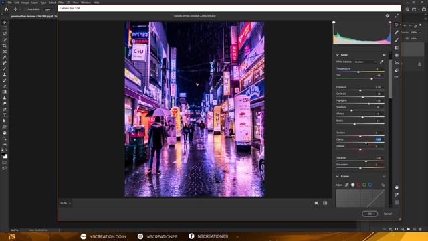Viewport: 428px width, 241px height.
Task: Open the Window menu
Action: [x=86, y=3]
